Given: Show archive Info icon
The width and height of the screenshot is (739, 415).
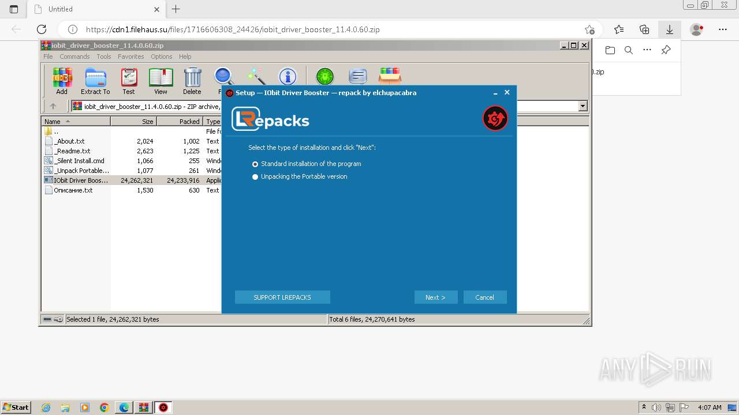Looking at the screenshot, I should 288,77.
